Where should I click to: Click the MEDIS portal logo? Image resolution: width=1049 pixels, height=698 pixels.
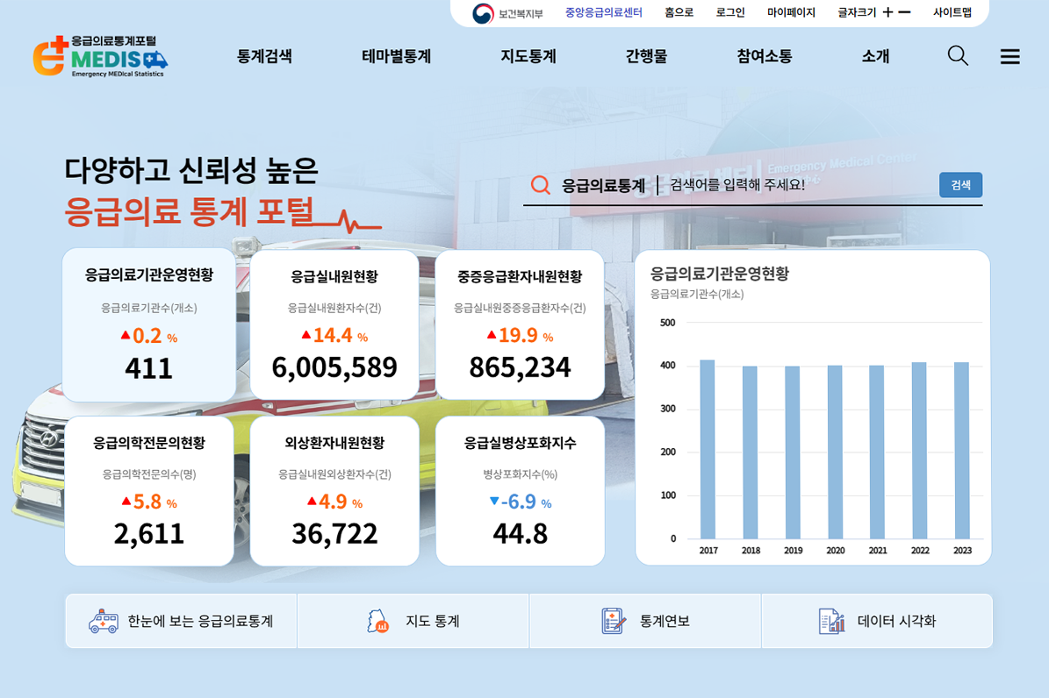[x=100, y=57]
